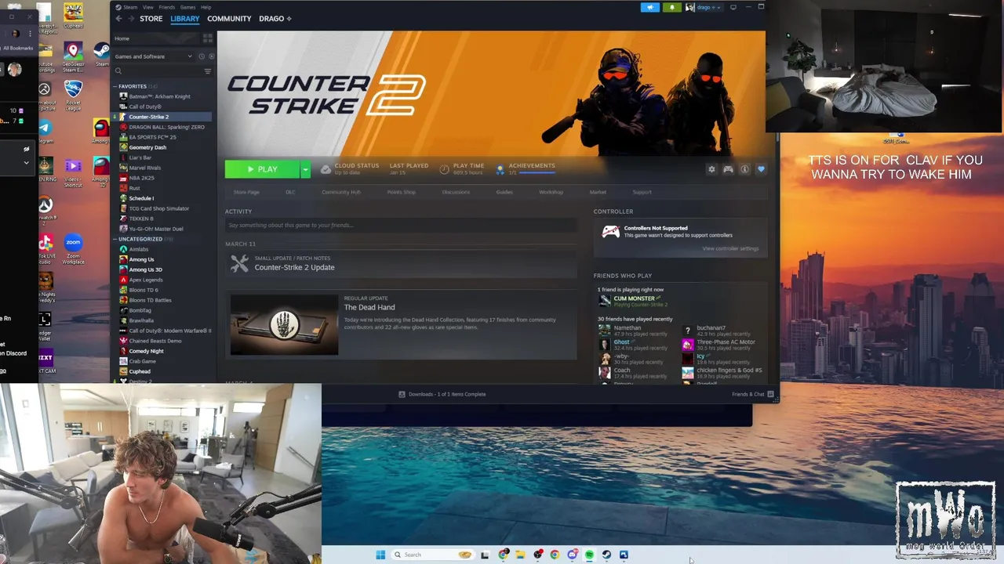
Task: Click activity status input field
Action: [x=401, y=225]
